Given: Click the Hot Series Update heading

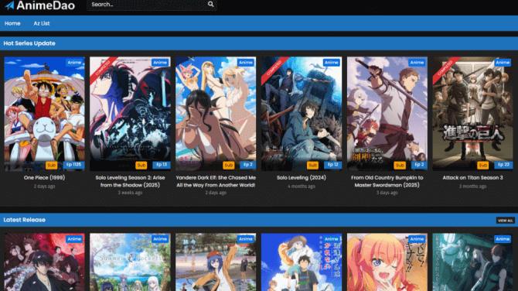Looking at the screenshot, I should point(29,43).
